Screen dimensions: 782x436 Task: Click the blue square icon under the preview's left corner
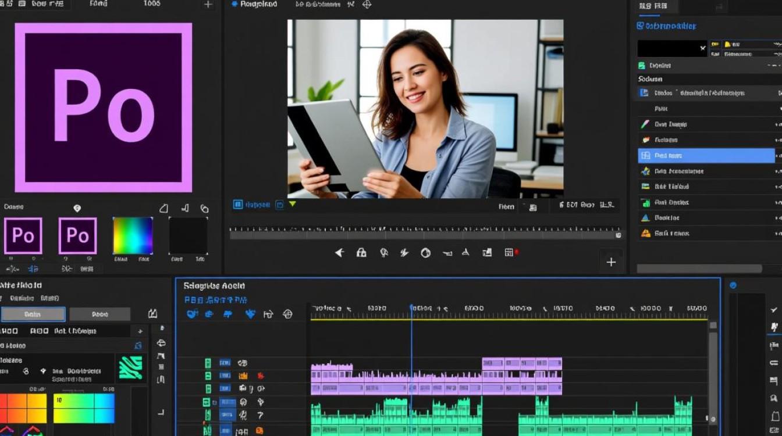238,205
